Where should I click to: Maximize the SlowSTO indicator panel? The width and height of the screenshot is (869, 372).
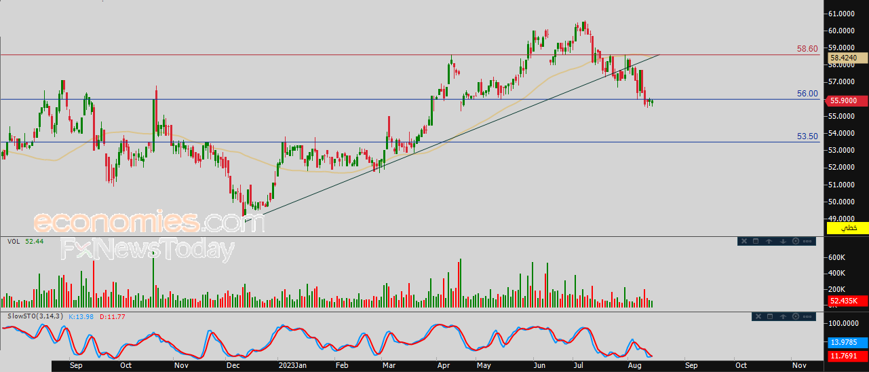769,317
